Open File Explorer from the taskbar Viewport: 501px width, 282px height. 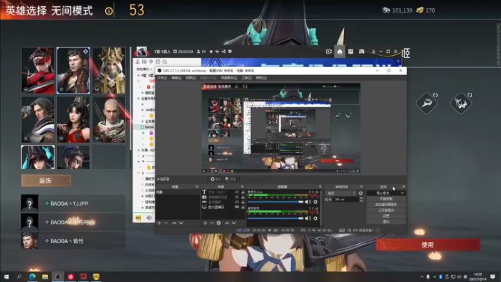[45, 276]
